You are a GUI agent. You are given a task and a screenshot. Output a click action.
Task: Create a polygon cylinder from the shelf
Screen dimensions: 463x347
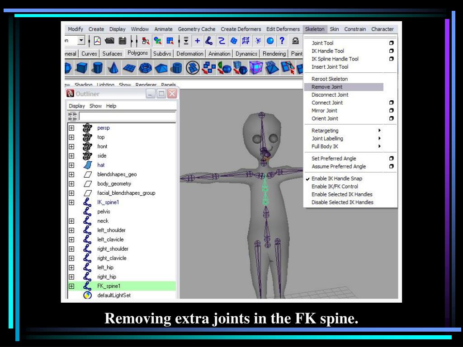[x=97, y=68]
